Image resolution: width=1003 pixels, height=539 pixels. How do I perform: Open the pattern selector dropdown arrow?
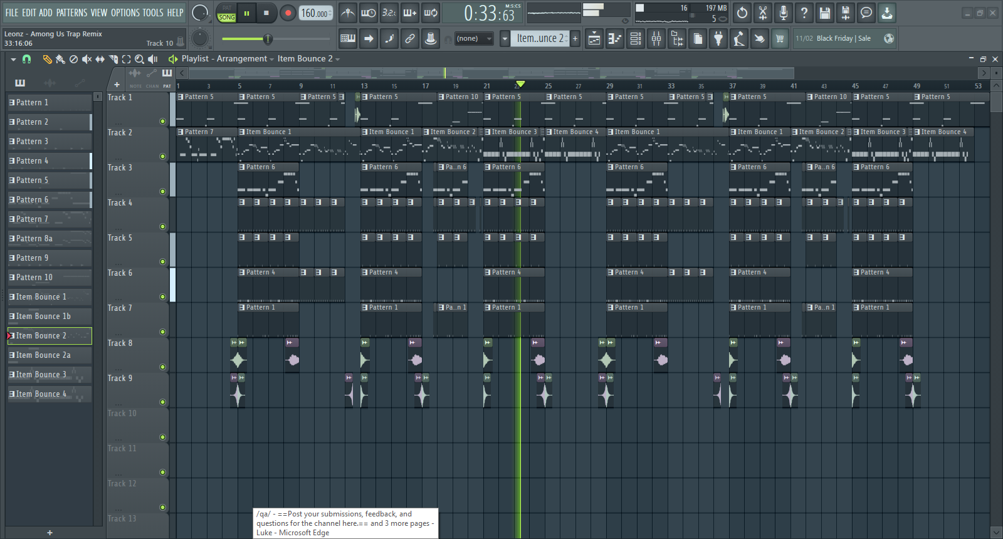coord(505,39)
